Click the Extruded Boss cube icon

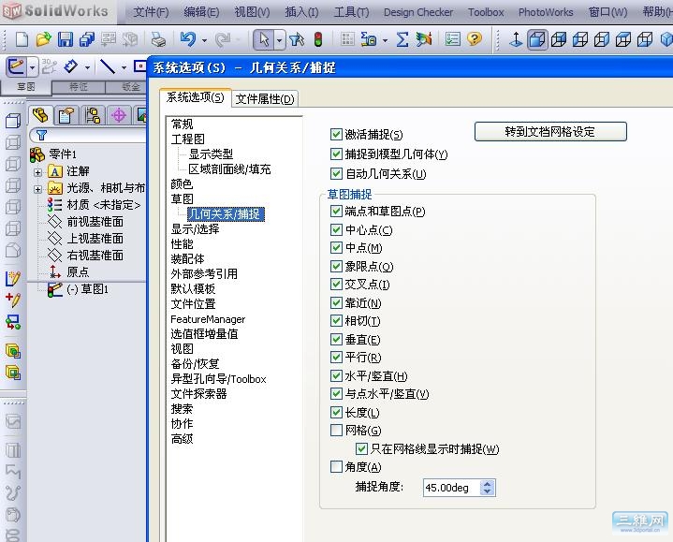pyautogui.click(x=13, y=121)
